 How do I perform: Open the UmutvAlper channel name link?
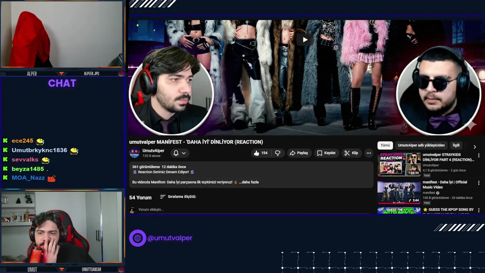click(153, 151)
